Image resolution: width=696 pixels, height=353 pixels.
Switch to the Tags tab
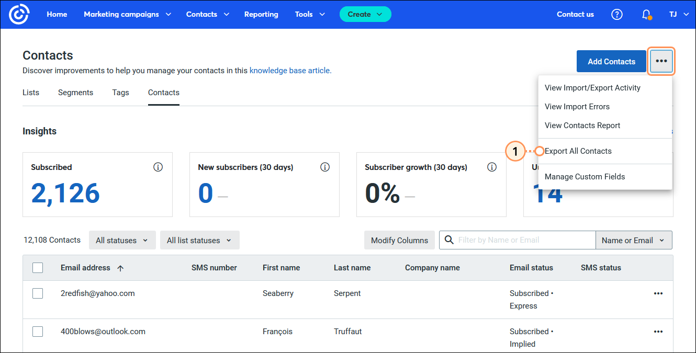120,93
